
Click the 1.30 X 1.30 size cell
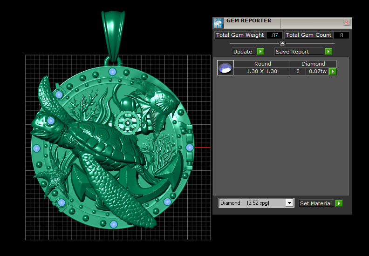(x=261, y=71)
